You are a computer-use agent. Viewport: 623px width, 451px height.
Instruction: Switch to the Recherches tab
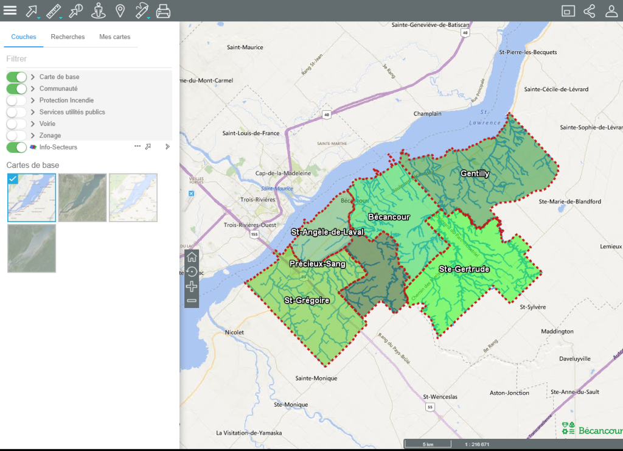68,37
